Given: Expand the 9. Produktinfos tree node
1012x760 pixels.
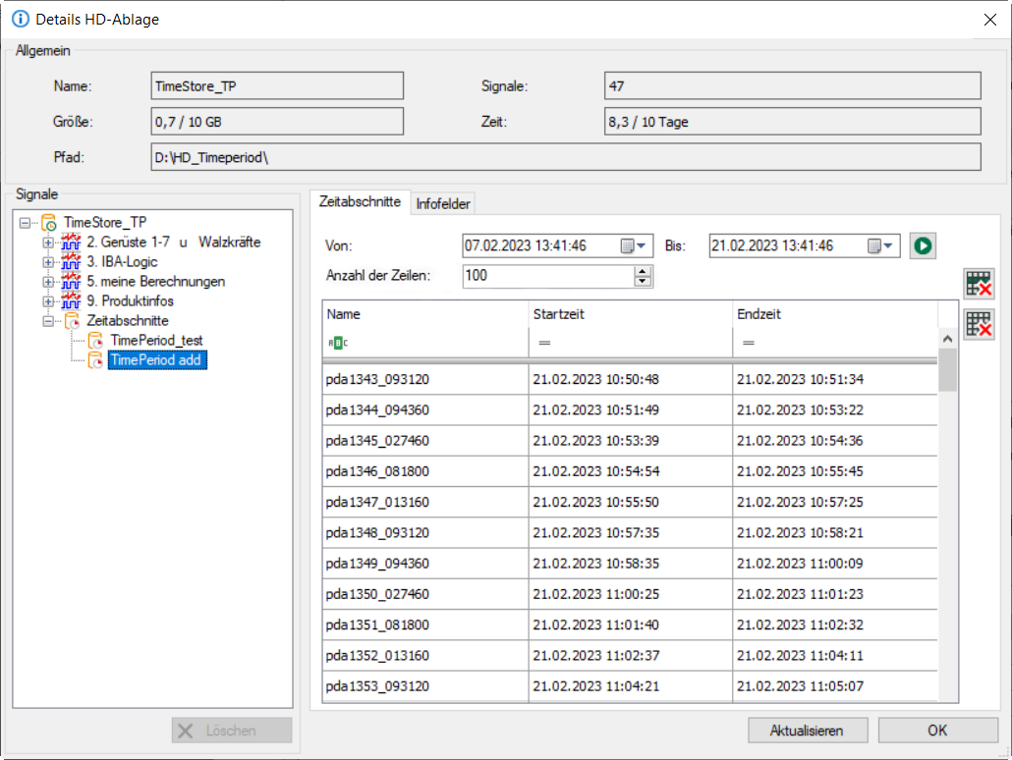Looking at the screenshot, I should [x=48, y=301].
